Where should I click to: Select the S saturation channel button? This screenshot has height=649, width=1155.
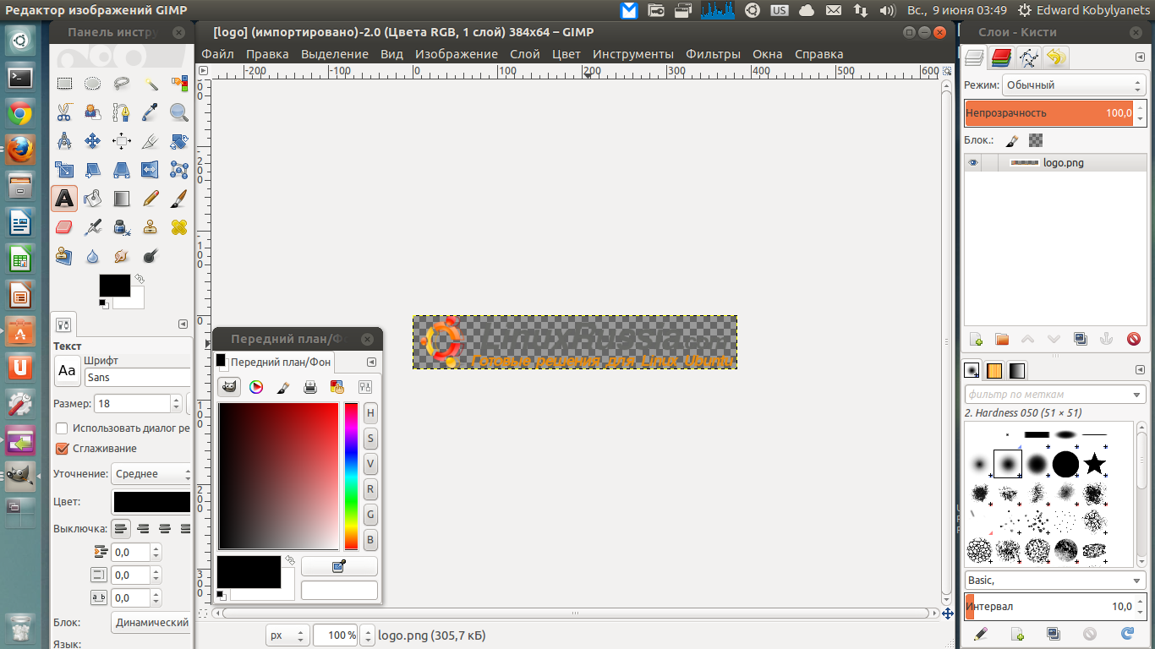[x=370, y=439]
